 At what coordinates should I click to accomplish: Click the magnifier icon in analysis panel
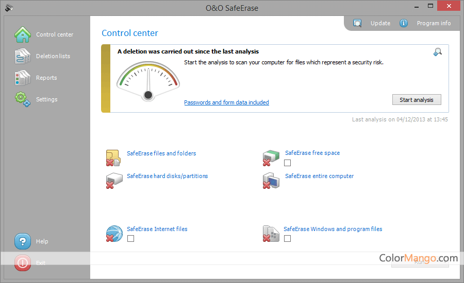[438, 52]
